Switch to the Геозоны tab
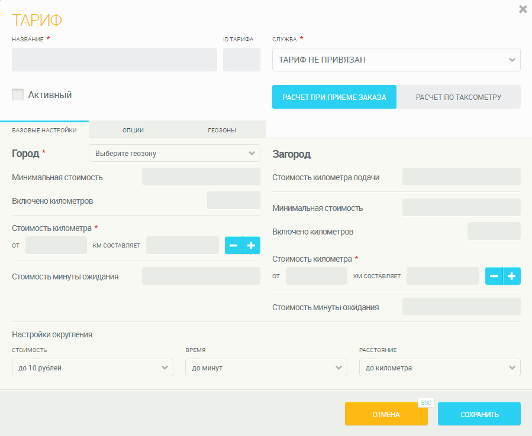The image size is (532, 436). [x=222, y=130]
